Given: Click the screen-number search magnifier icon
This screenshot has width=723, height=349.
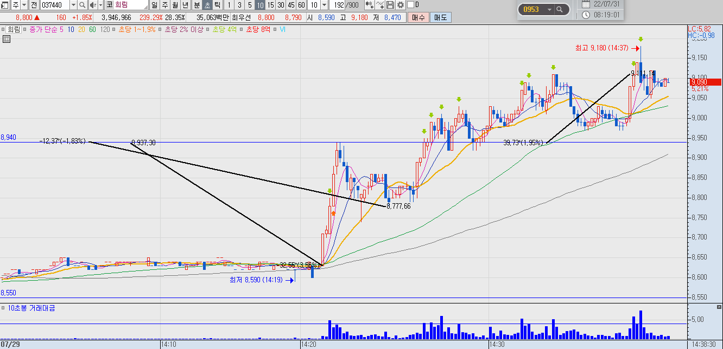Looking at the screenshot, I should click(x=560, y=9).
